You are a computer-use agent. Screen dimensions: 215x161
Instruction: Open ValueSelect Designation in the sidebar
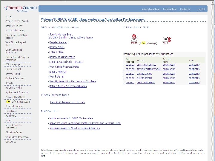tap(17, 137)
